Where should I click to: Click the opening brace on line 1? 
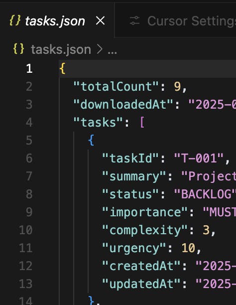(x=62, y=68)
